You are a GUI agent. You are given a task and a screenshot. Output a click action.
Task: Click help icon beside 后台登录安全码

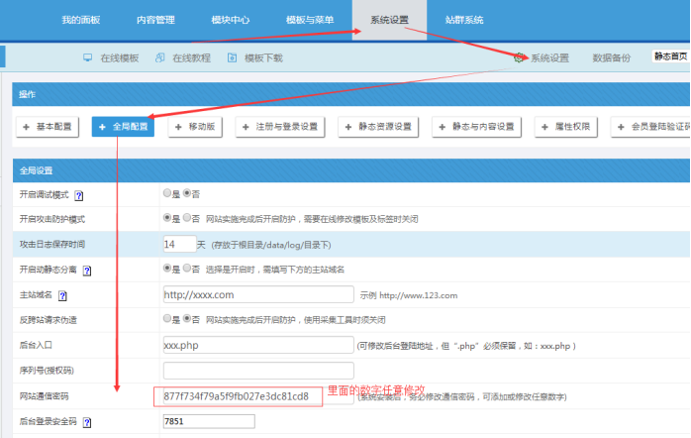[87, 422]
